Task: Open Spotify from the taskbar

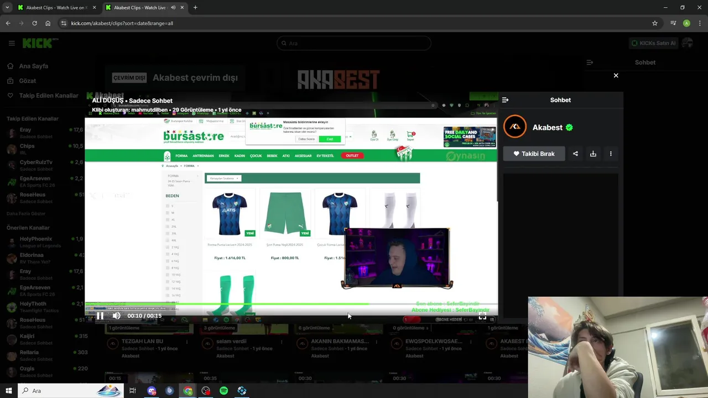Action: (223, 391)
